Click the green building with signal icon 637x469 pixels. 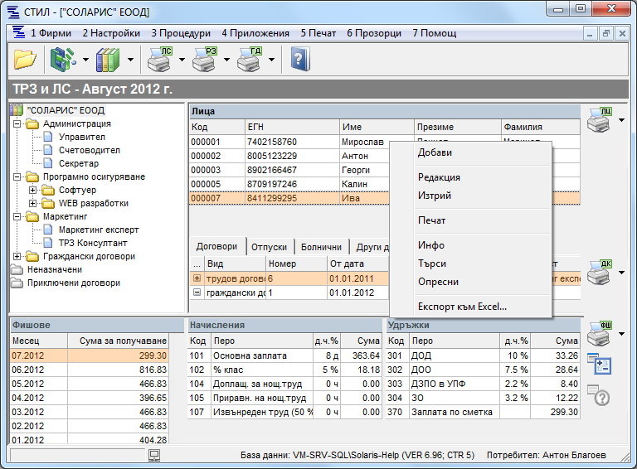coord(63,60)
